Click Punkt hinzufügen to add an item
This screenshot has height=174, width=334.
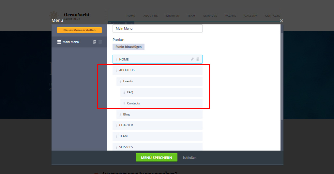pos(129,47)
